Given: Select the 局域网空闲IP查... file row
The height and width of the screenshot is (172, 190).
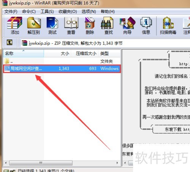Looking at the screenshot, I should (x=62, y=68).
